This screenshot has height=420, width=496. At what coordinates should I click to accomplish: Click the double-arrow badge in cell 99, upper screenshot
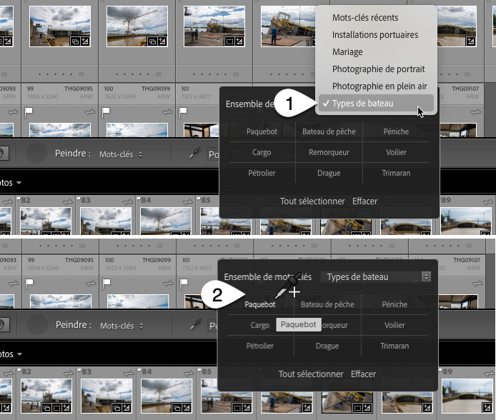[x=90, y=112]
